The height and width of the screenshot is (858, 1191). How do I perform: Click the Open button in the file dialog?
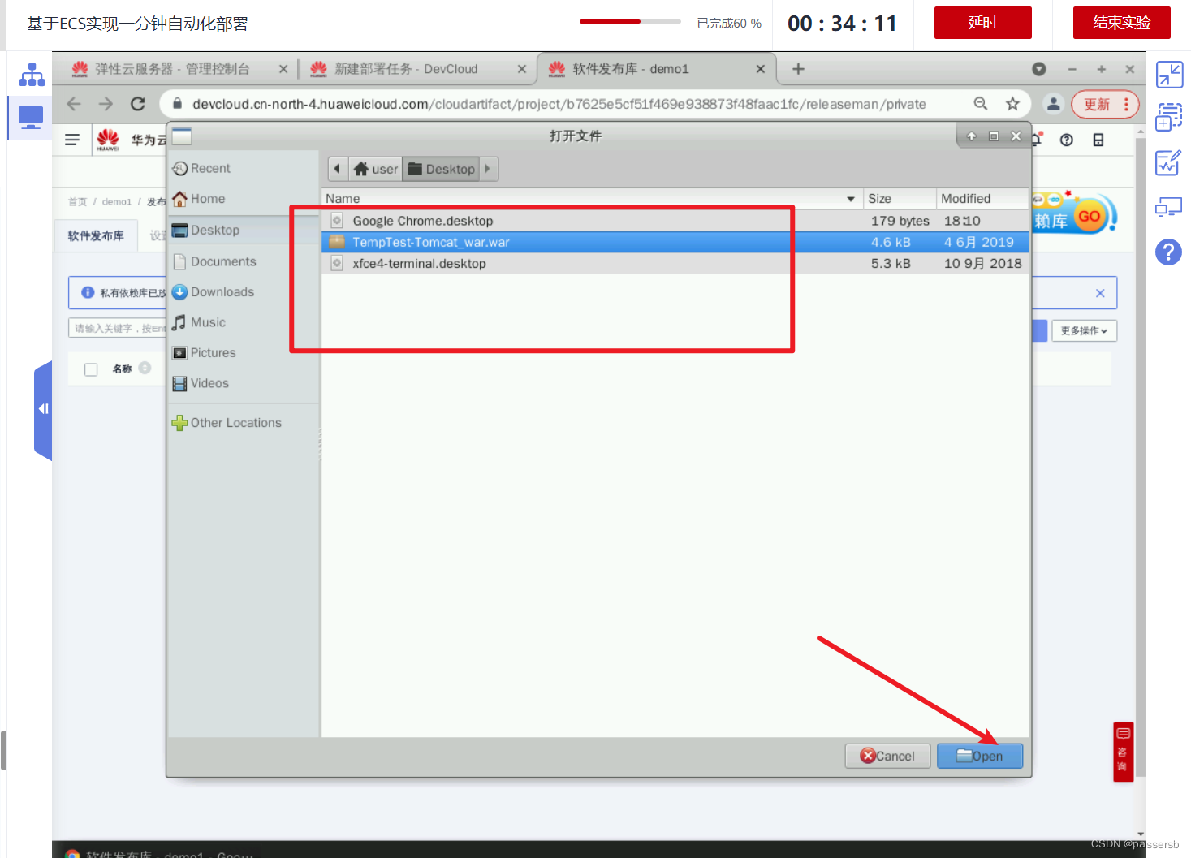(x=980, y=756)
